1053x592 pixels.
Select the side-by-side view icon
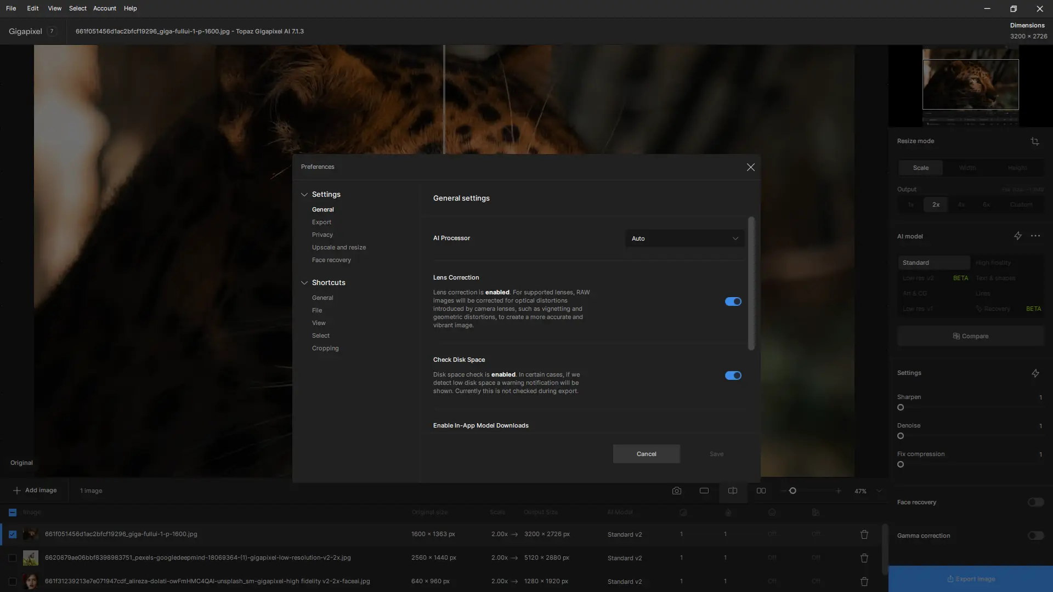pos(761,491)
